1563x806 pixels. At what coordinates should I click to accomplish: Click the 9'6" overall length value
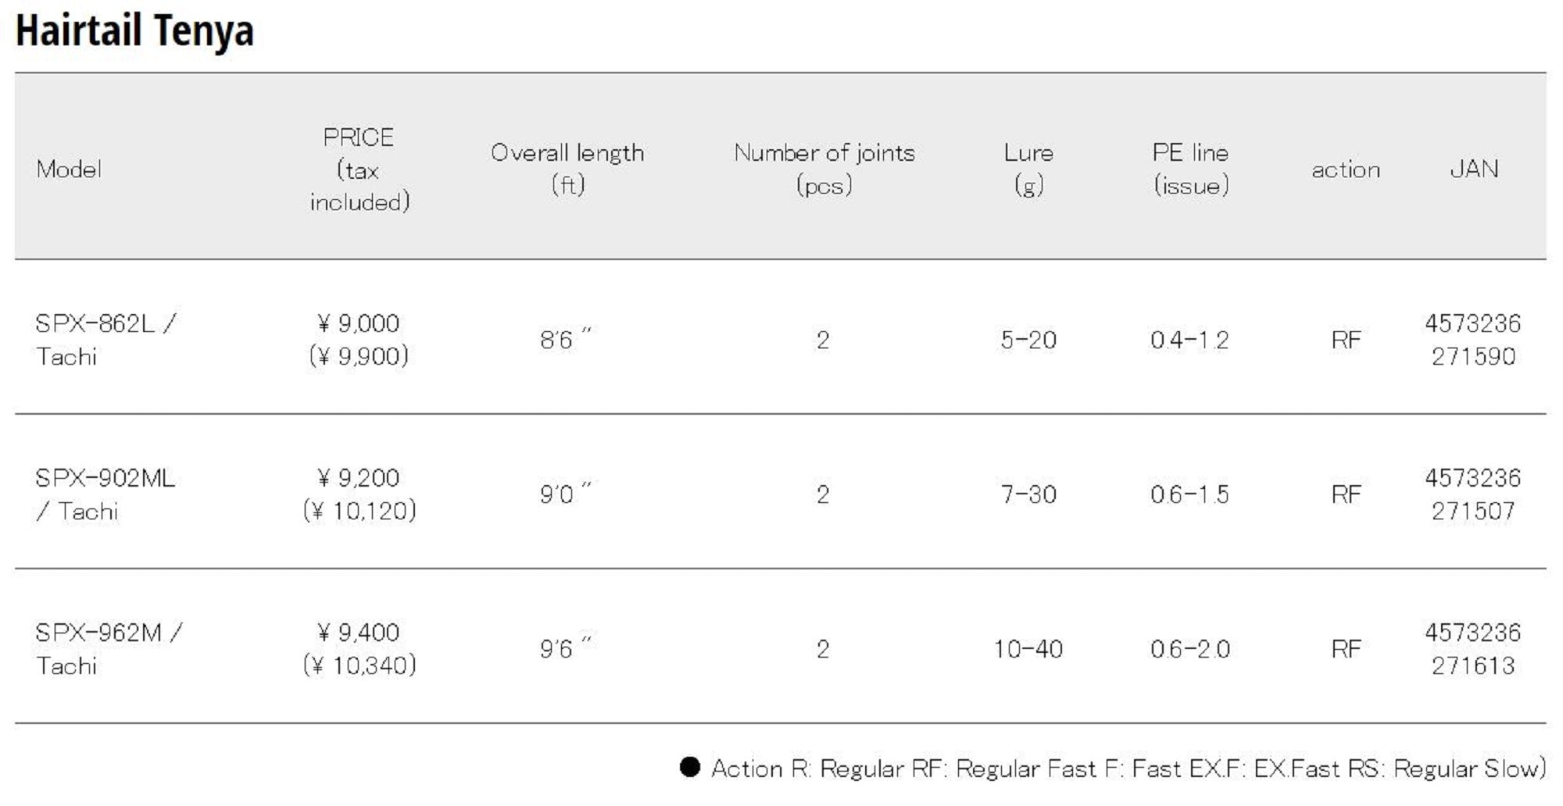pyautogui.click(x=565, y=649)
